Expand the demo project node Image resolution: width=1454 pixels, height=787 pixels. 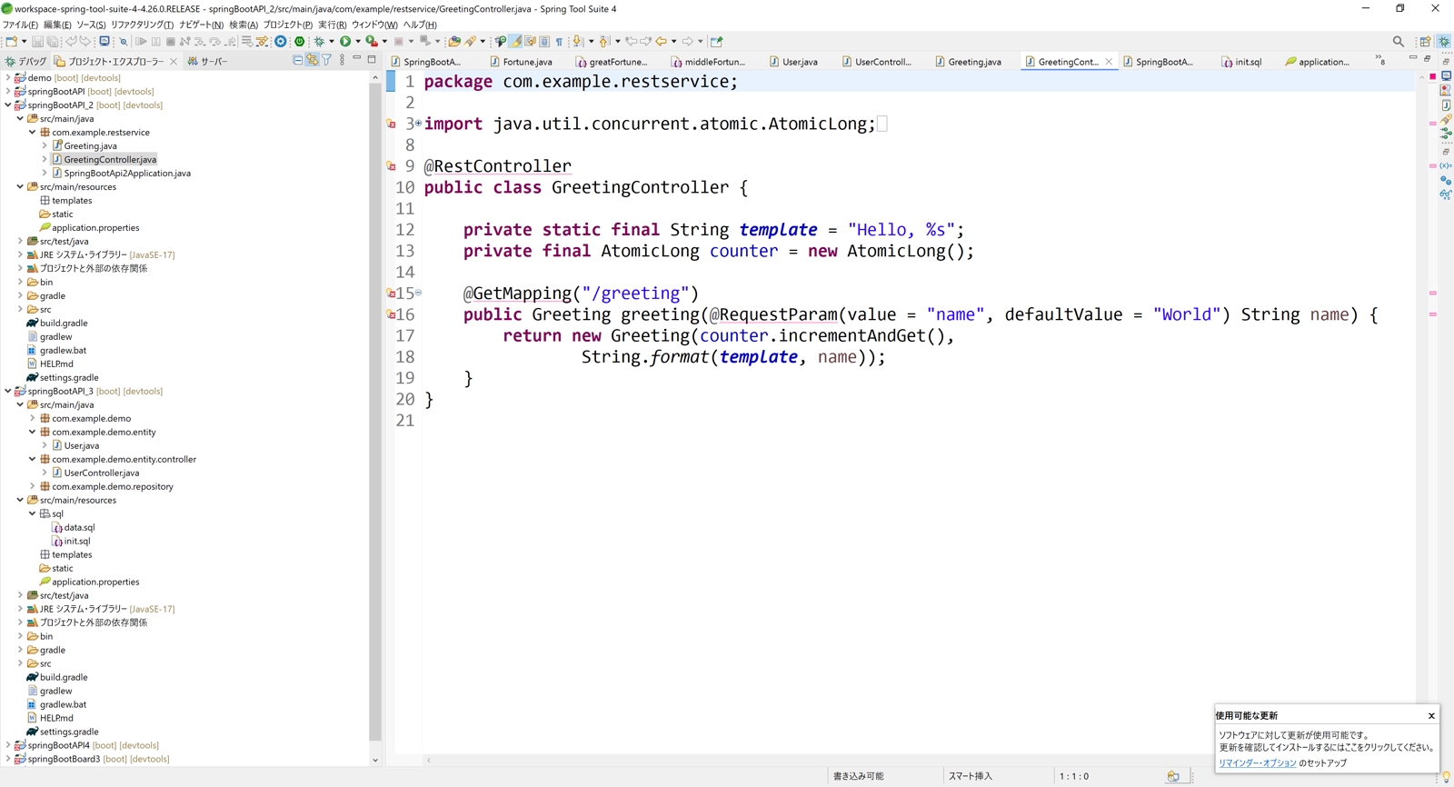click(x=8, y=78)
